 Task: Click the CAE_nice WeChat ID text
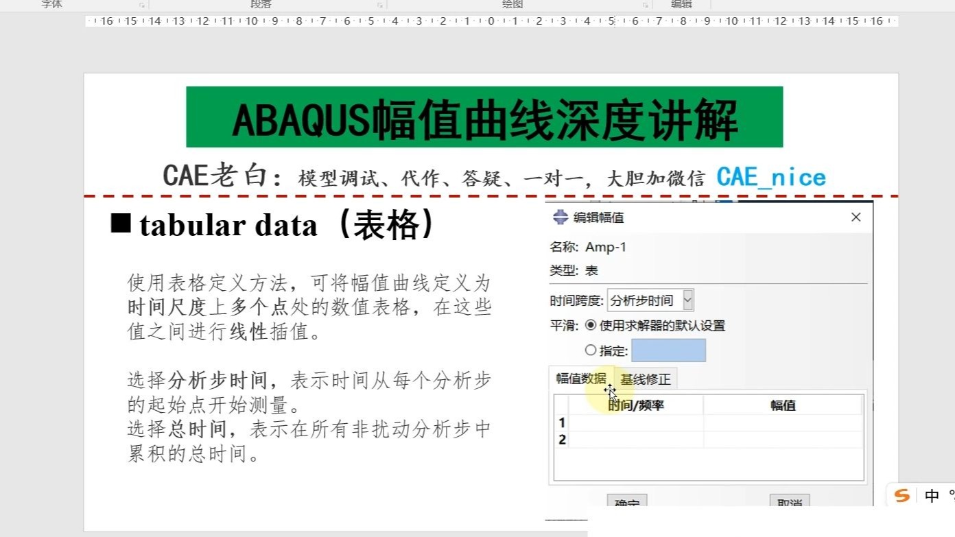click(x=771, y=178)
